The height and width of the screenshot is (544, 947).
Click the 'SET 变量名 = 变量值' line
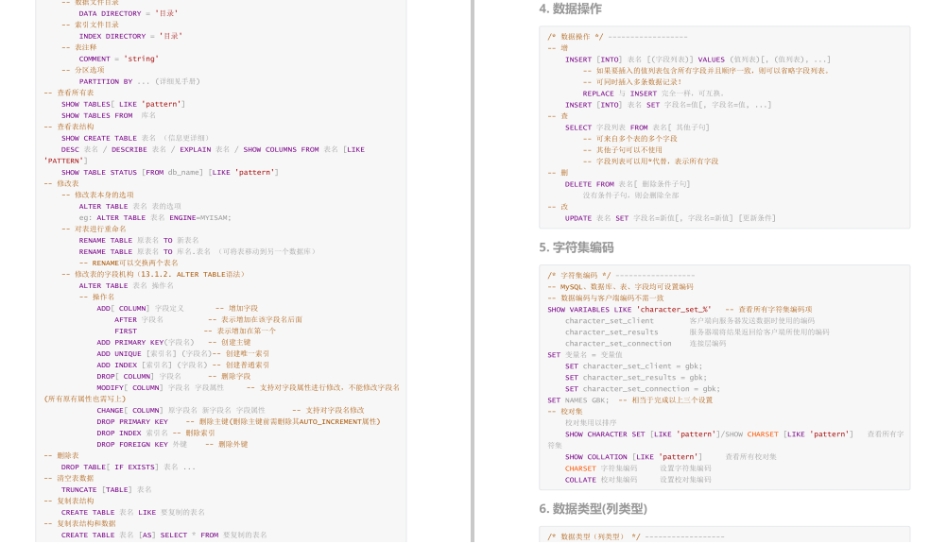585,355
